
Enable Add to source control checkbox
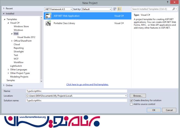click(x=131, y=104)
